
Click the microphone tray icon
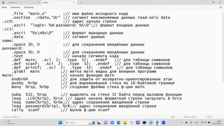point(191,122)
